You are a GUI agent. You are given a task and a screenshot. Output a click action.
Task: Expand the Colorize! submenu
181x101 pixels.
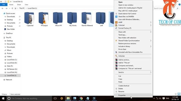(x=133, y=25)
